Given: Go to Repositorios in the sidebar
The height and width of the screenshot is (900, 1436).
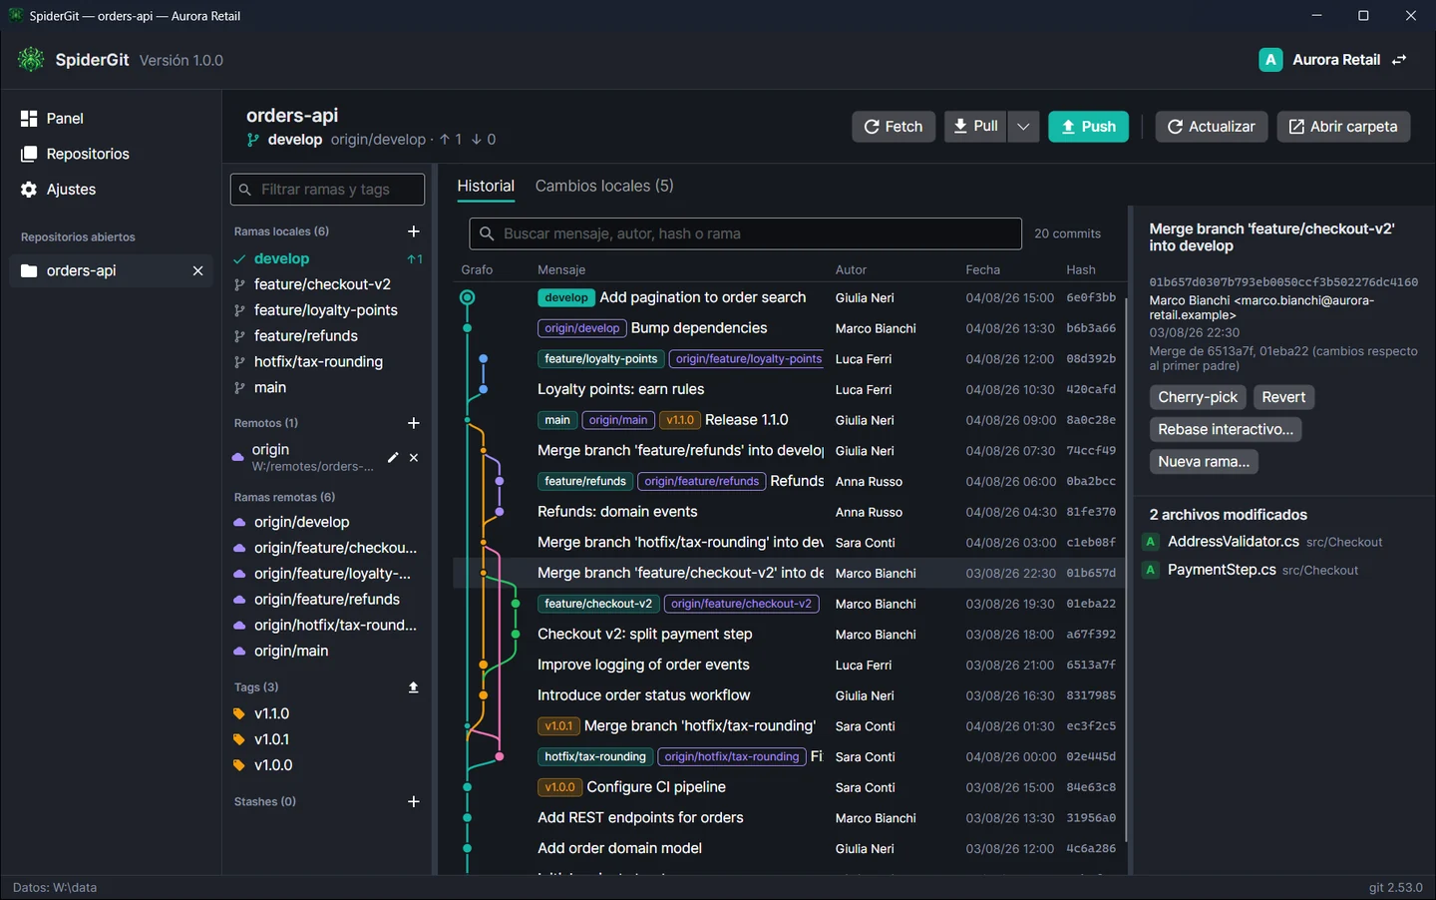Looking at the screenshot, I should [x=110, y=154].
